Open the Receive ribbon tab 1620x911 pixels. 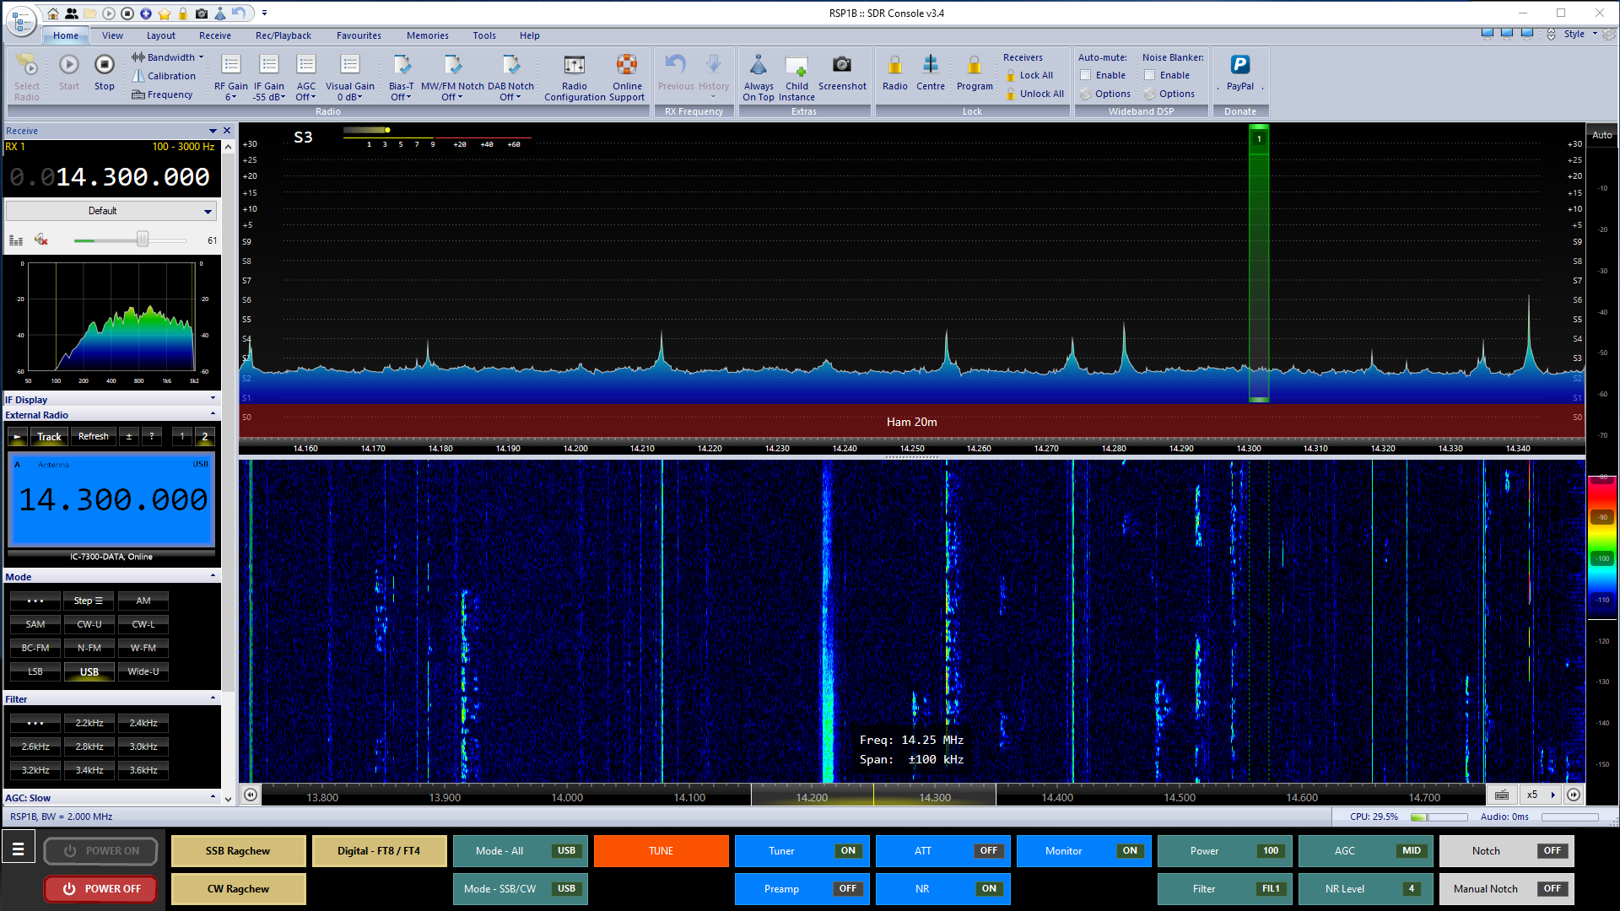214,35
